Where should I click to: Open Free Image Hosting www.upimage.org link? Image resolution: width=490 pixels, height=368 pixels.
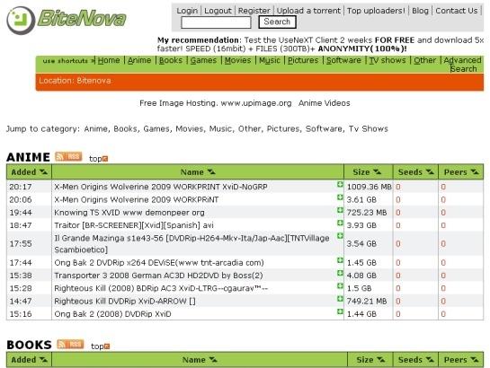[216, 103]
